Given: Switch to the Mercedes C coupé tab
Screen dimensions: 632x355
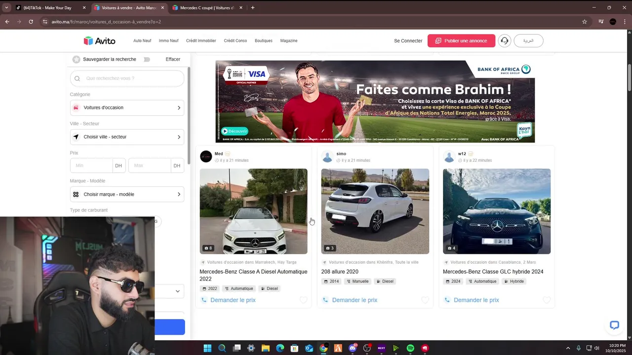Looking at the screenshot, I should pos(206,7).
